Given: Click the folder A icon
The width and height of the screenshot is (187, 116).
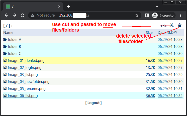Looking at the screenshot, I should [x=5, y=40].
